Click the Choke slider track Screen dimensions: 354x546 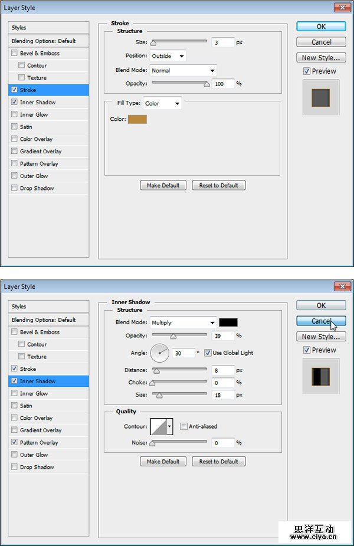[x=180, y=383]
